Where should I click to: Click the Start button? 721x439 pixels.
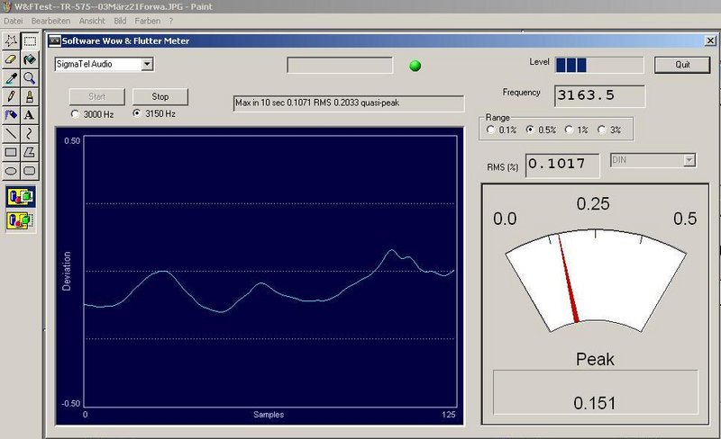coord(97,97)
